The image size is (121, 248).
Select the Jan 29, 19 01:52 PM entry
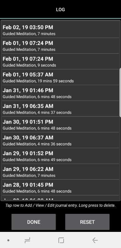point(60,156)
